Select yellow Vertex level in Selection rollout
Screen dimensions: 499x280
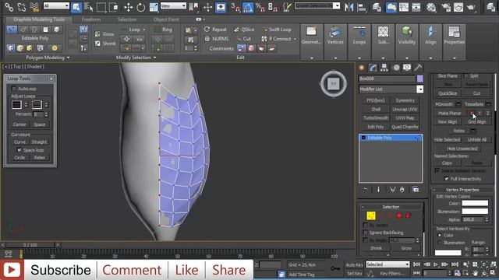click(x=371, y=216)
